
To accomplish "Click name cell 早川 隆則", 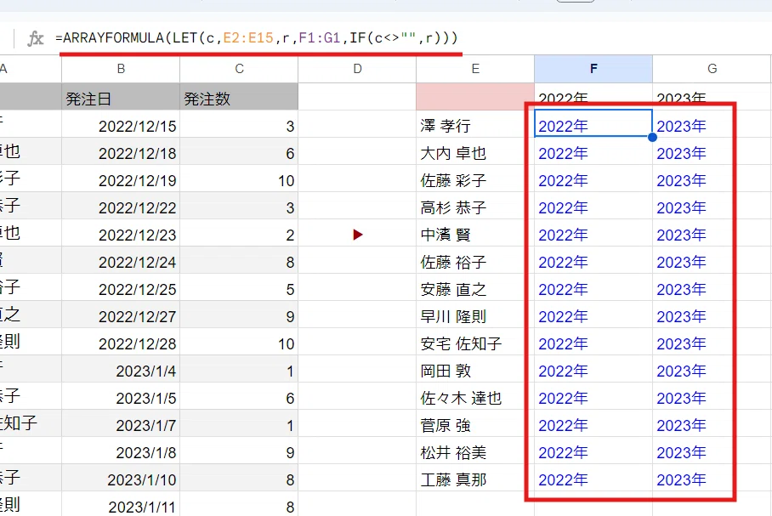I will click(475, 315).
